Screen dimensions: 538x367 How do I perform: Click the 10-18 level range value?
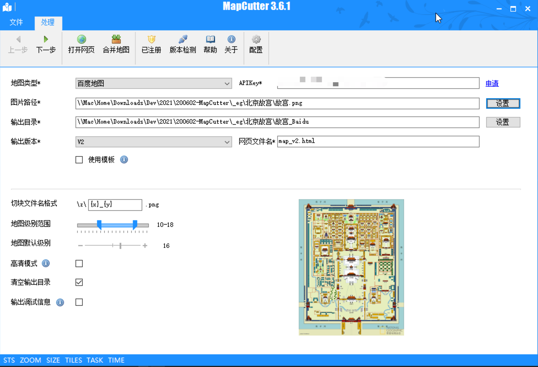pos(165,225)
